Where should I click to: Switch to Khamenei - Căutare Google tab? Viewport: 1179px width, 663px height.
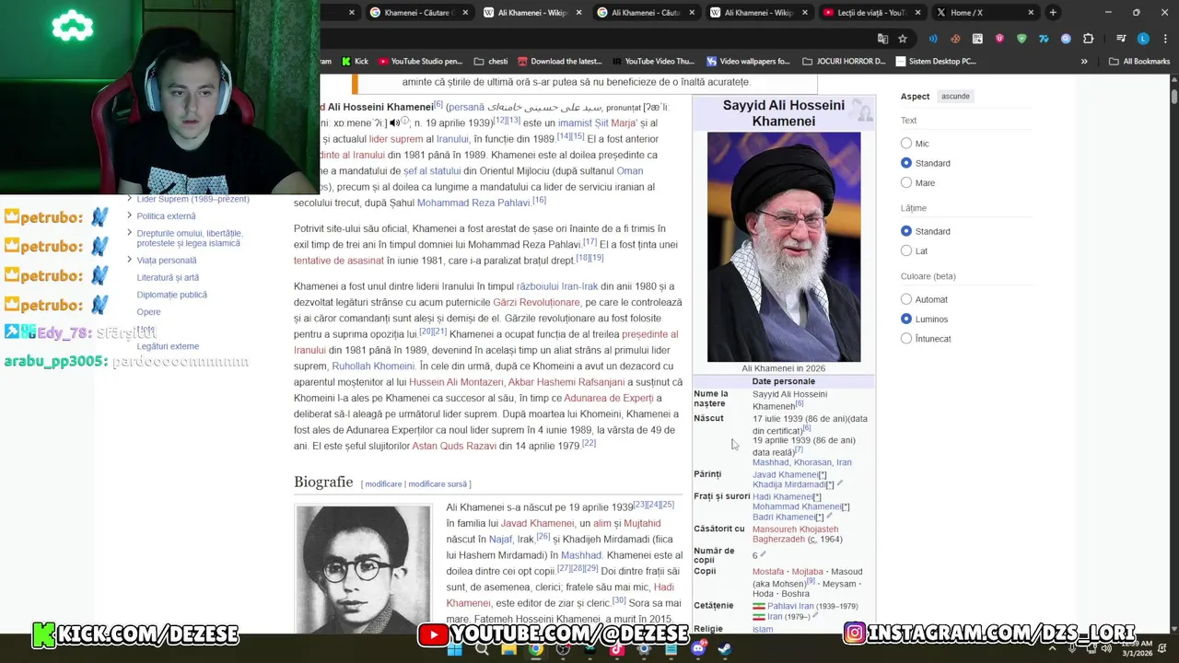pos(419,13)
